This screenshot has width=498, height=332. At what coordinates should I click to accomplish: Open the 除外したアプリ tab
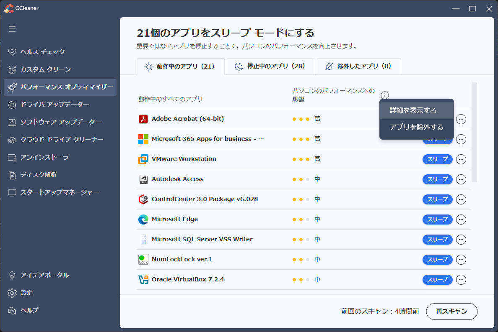(358, 66)
